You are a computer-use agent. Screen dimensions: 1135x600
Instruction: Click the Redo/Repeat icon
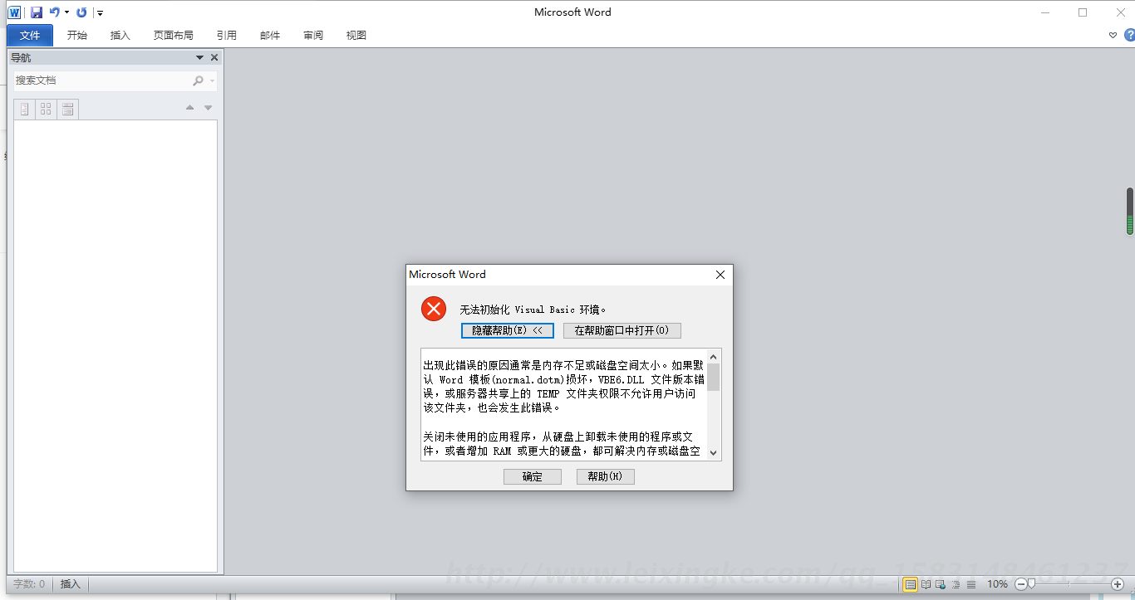point(81,12)
